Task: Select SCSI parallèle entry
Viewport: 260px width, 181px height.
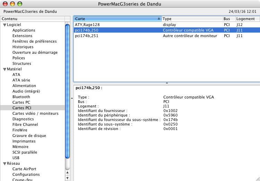Action: click(25, 152)
